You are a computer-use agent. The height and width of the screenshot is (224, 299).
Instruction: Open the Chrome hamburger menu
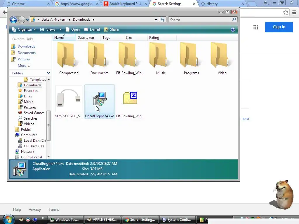[x=294, y=13]
